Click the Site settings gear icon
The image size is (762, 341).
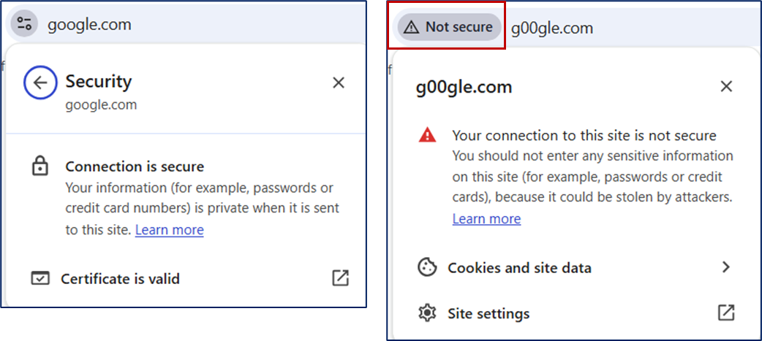point(426,313)
